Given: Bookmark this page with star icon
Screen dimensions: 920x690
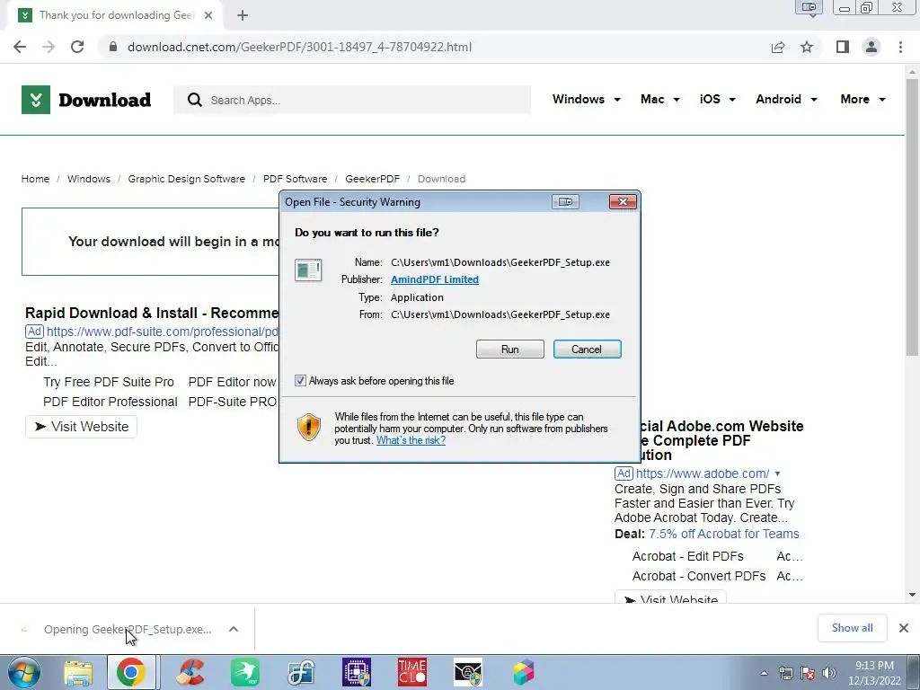Looking at the screenshot, I should [x=807, y=47].
